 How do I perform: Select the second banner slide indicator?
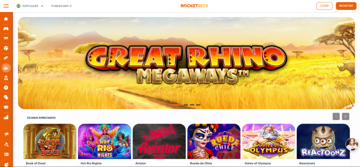(x=186, y=105)
